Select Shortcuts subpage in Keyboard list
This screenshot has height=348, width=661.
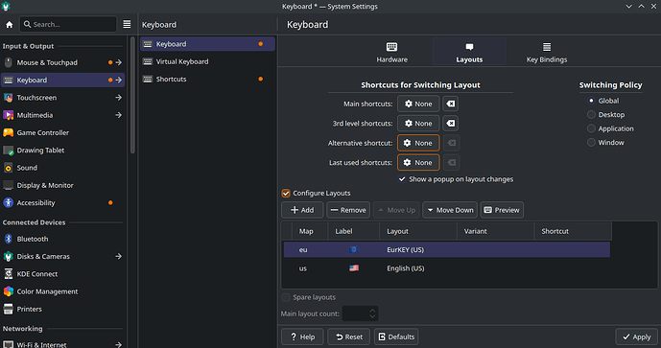tap(207, 80)
